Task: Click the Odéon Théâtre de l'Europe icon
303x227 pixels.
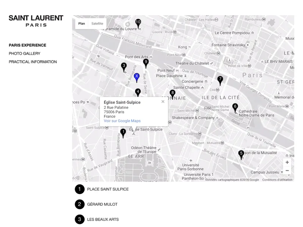Action: point(159,150)
